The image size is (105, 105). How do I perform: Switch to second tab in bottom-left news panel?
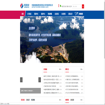pos(28,100)
